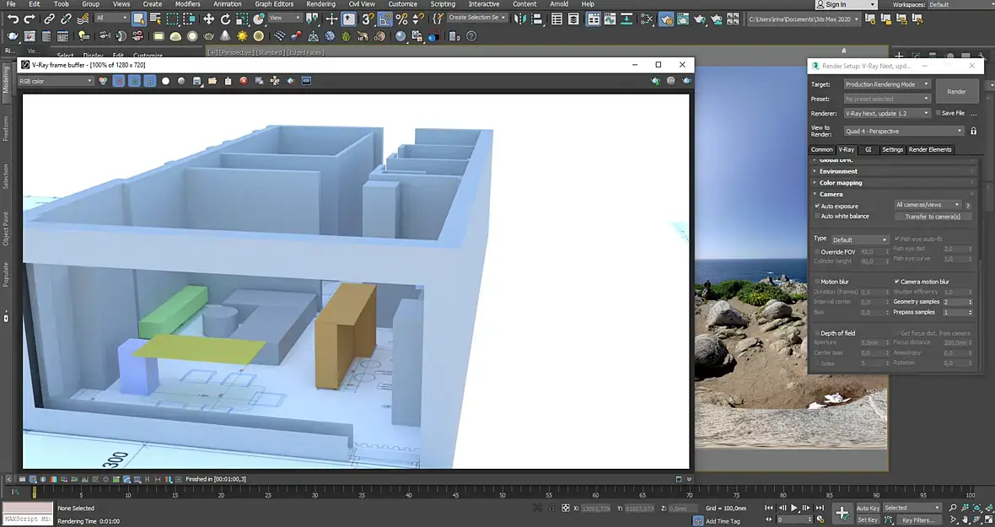This screenshot has width=995, height=527.
Task: Click the Mirror tool icon
Action: [x=519, y=19]
